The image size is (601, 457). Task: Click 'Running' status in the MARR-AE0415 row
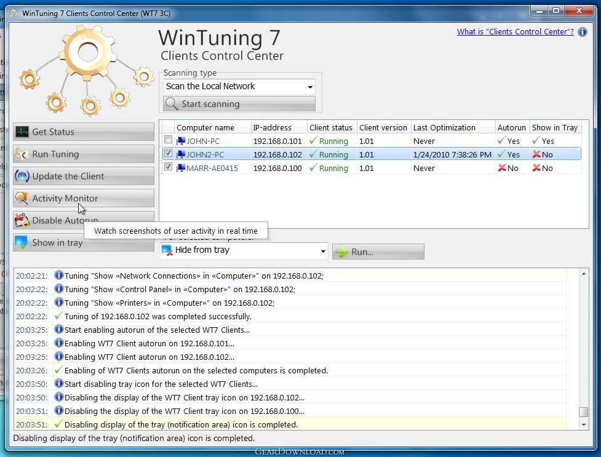[x=333, y=168]
